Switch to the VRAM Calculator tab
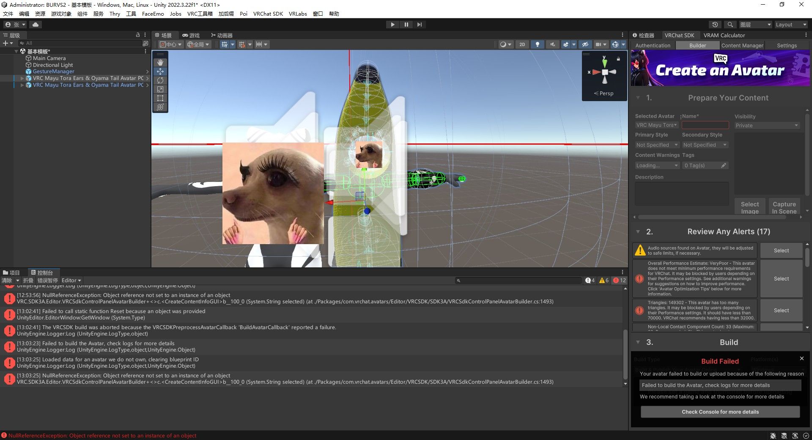 coord(724,35)
